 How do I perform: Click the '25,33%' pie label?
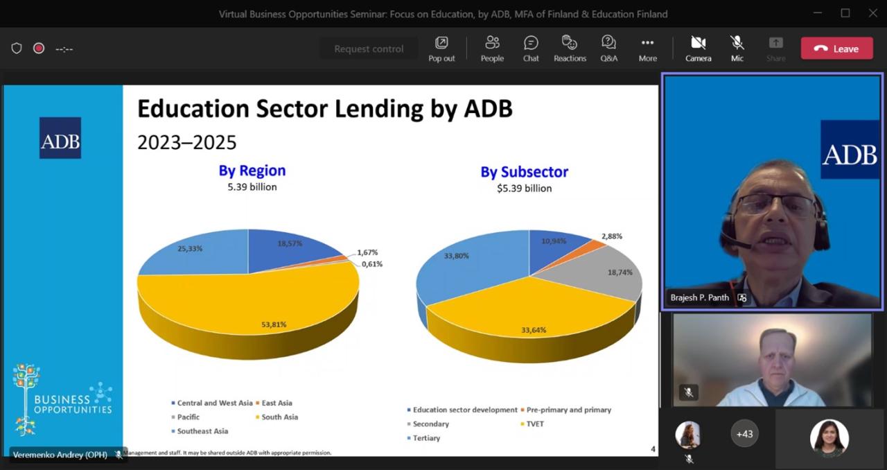(190, 248)
